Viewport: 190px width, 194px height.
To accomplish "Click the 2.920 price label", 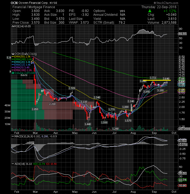I will (72, 88).
